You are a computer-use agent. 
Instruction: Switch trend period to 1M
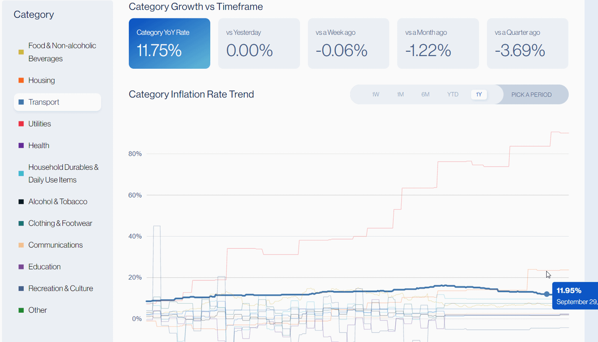point(400,94)
